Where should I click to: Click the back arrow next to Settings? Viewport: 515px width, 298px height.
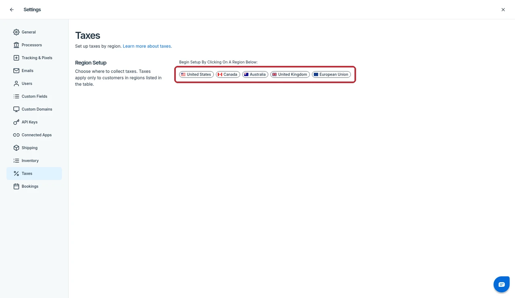click(12, 10)
